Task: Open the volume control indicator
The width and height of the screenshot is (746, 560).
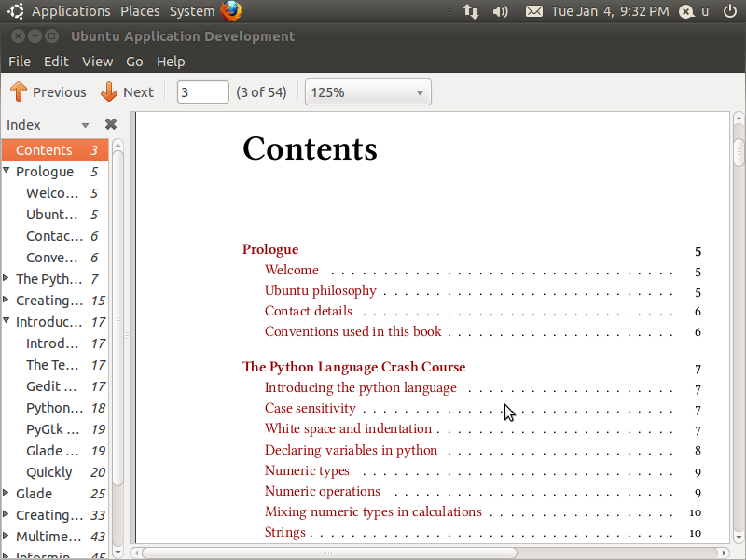Action: pyautogui.click(x=501, y=11)
